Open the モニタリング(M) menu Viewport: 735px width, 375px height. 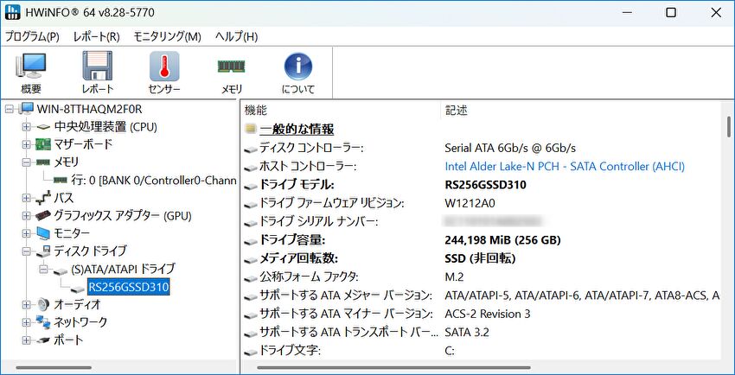click(x=168, y=36)
